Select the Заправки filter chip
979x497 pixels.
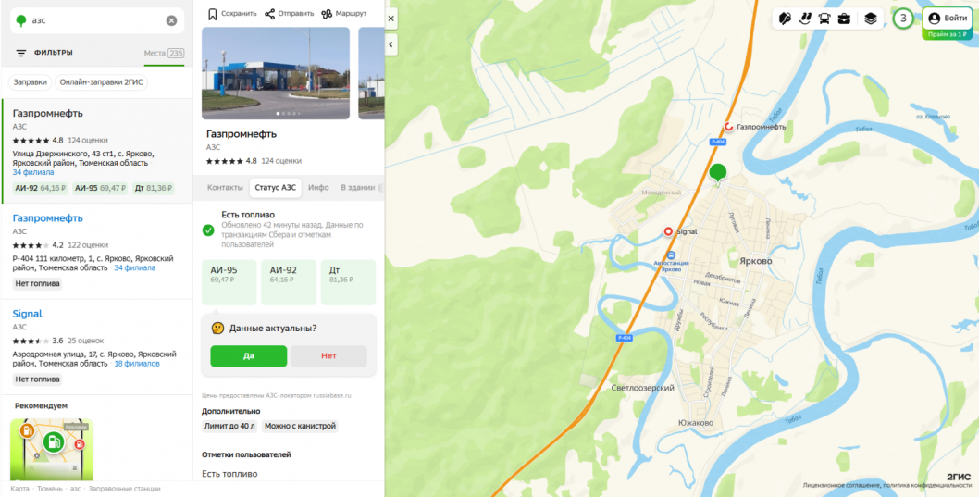click(x=31, y=83)
